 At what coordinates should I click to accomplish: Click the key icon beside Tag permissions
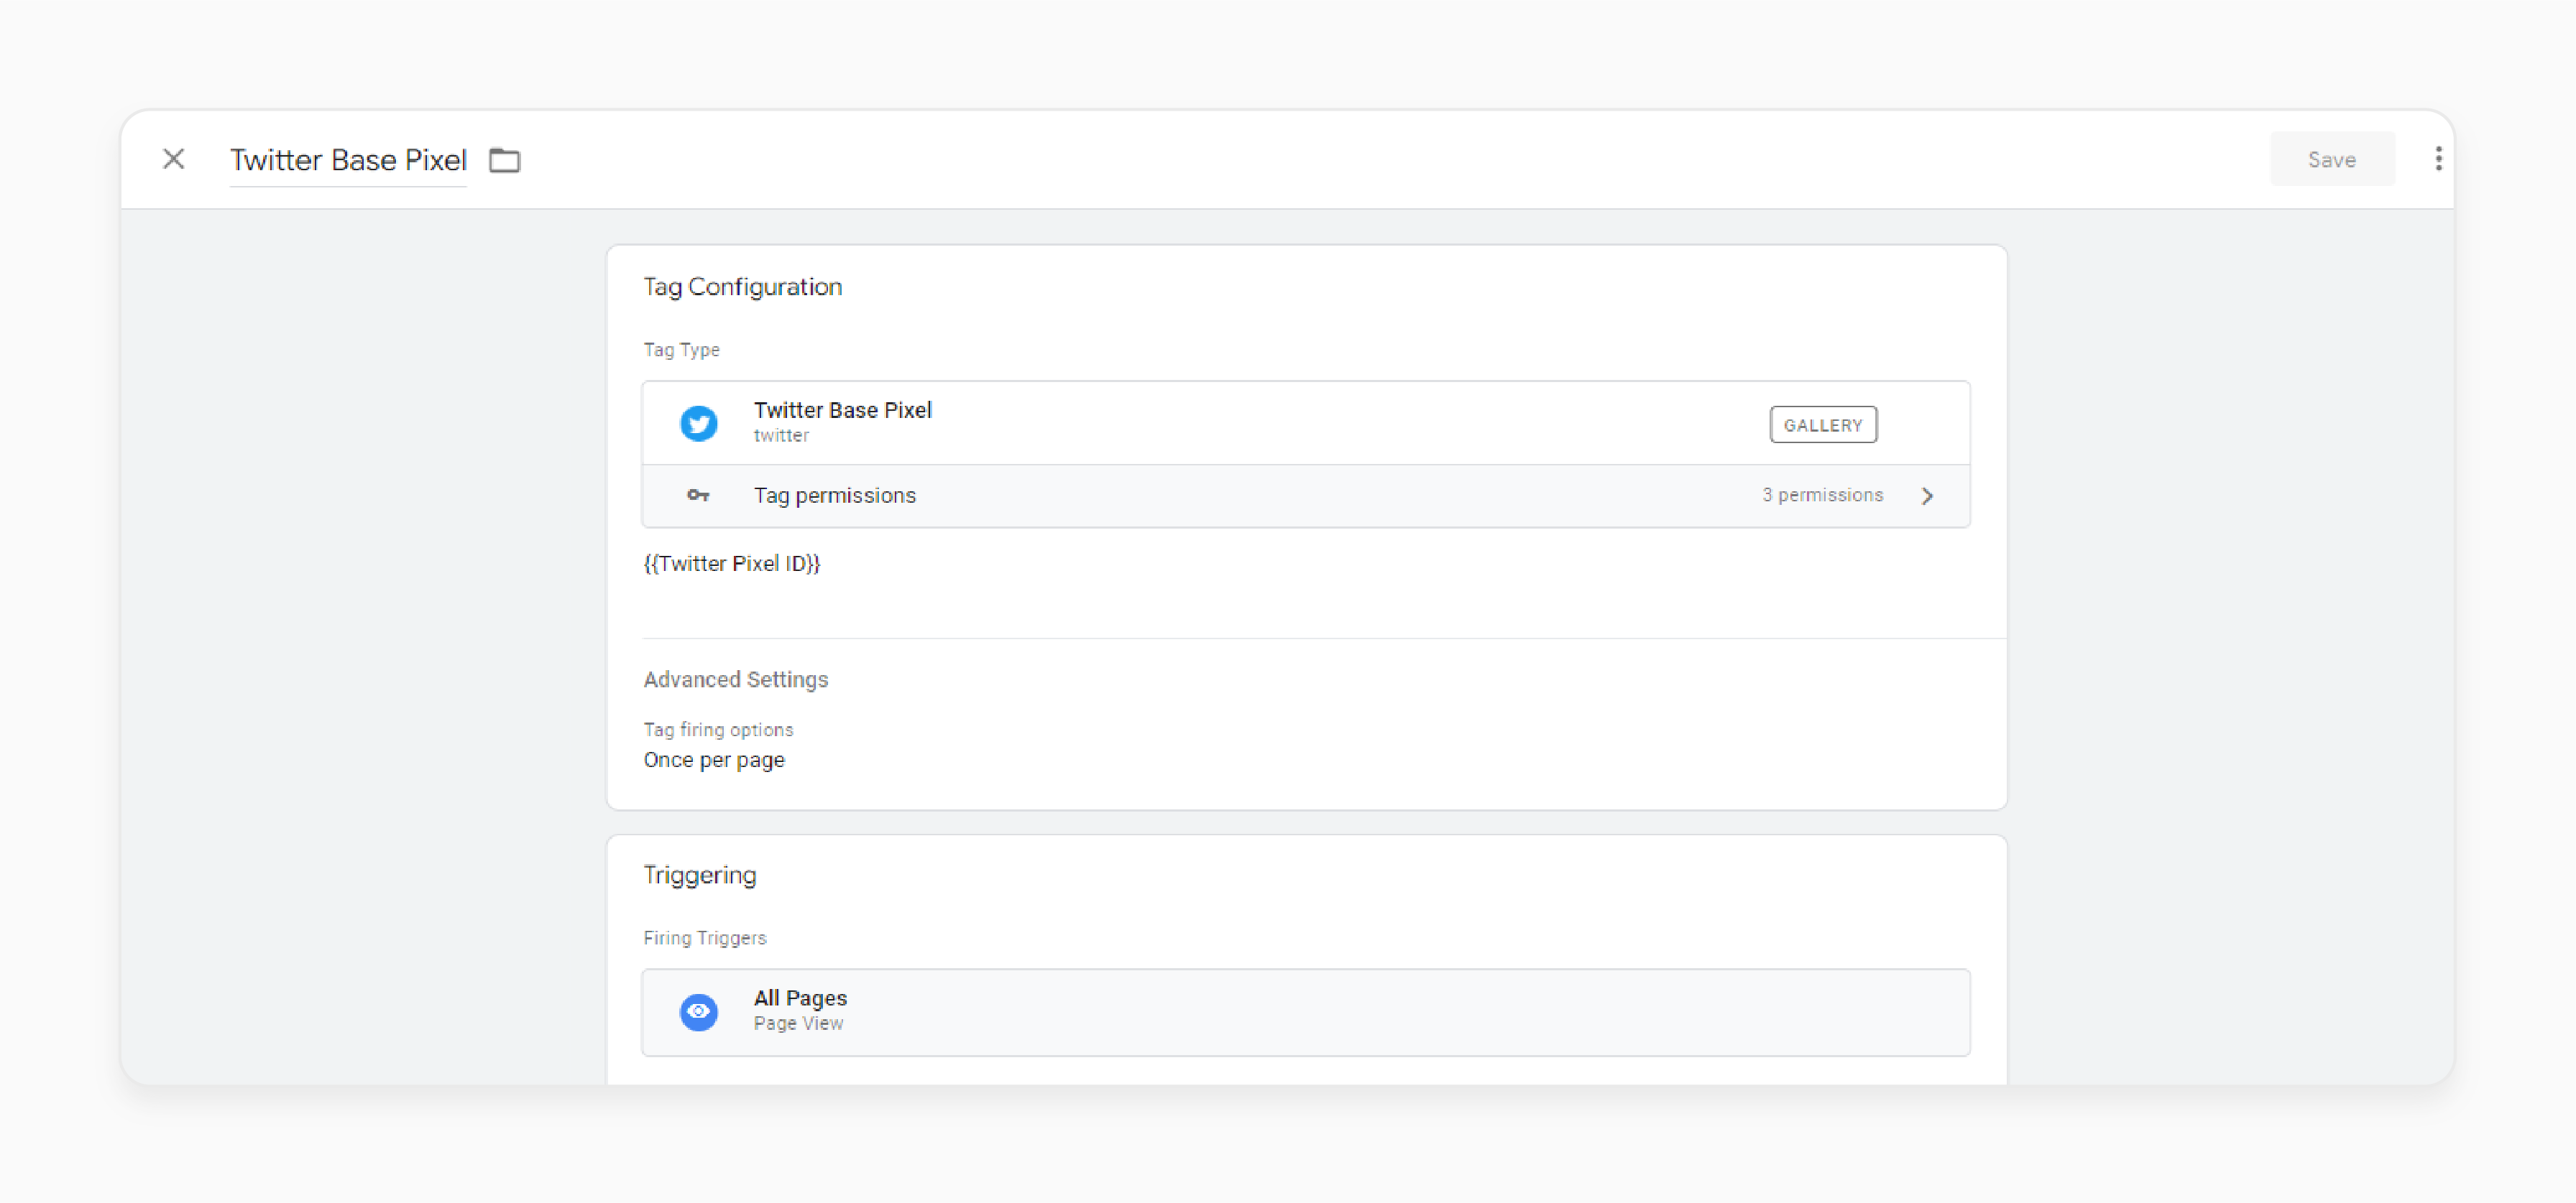pos(698,496)
